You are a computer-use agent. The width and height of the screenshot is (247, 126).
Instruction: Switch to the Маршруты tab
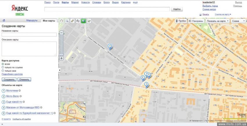pos(32,21)
